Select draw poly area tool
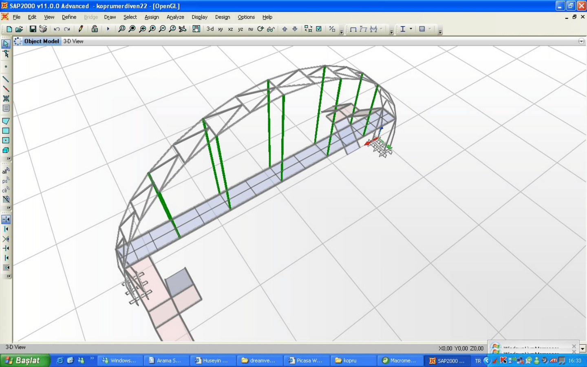This screenshot has height=367, width=587. click(x=6, y=121)
